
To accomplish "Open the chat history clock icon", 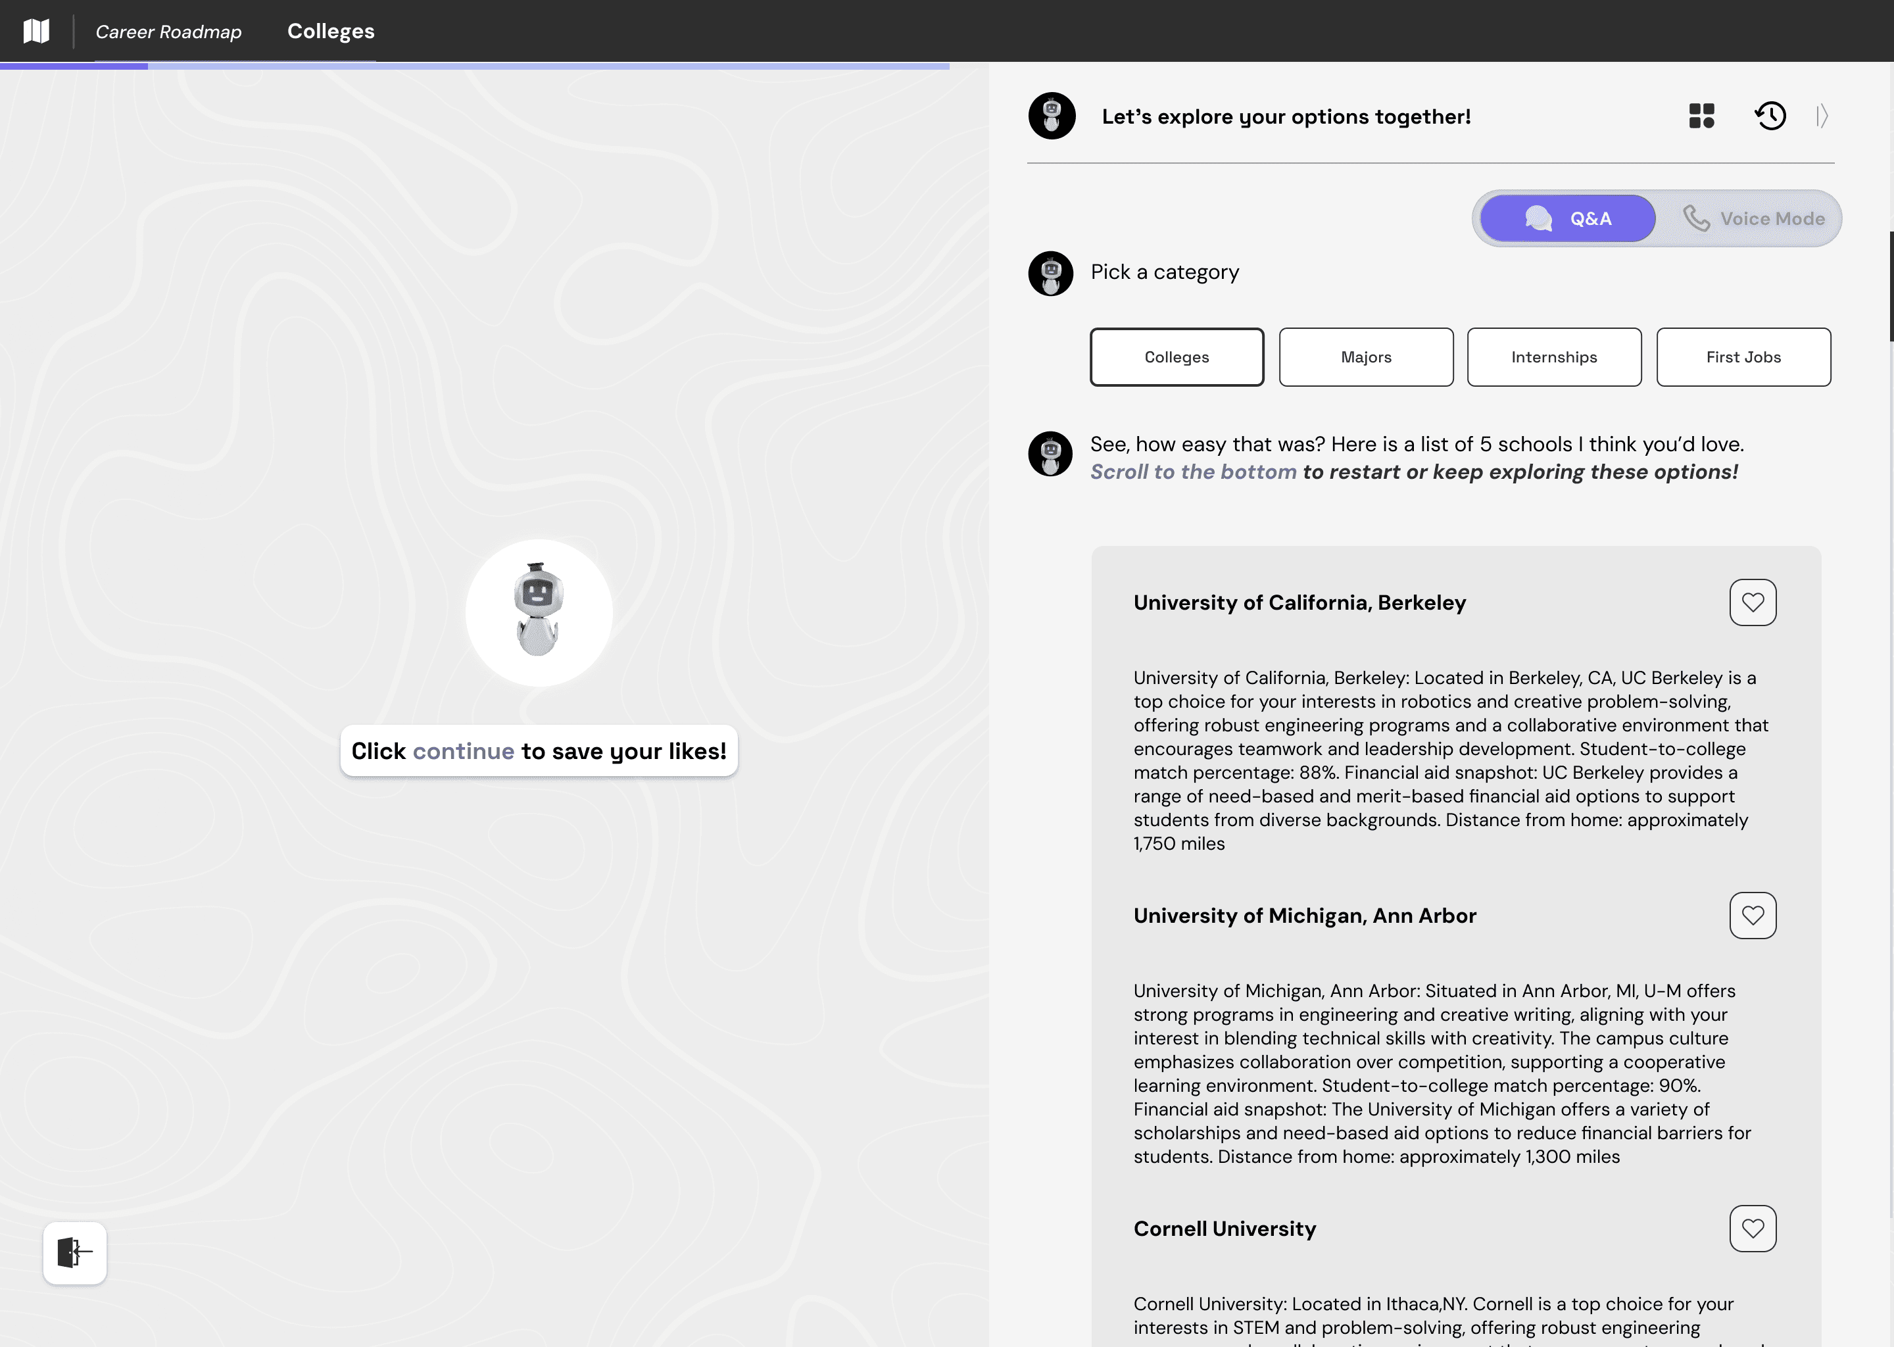I will (x=1770, y=115).
